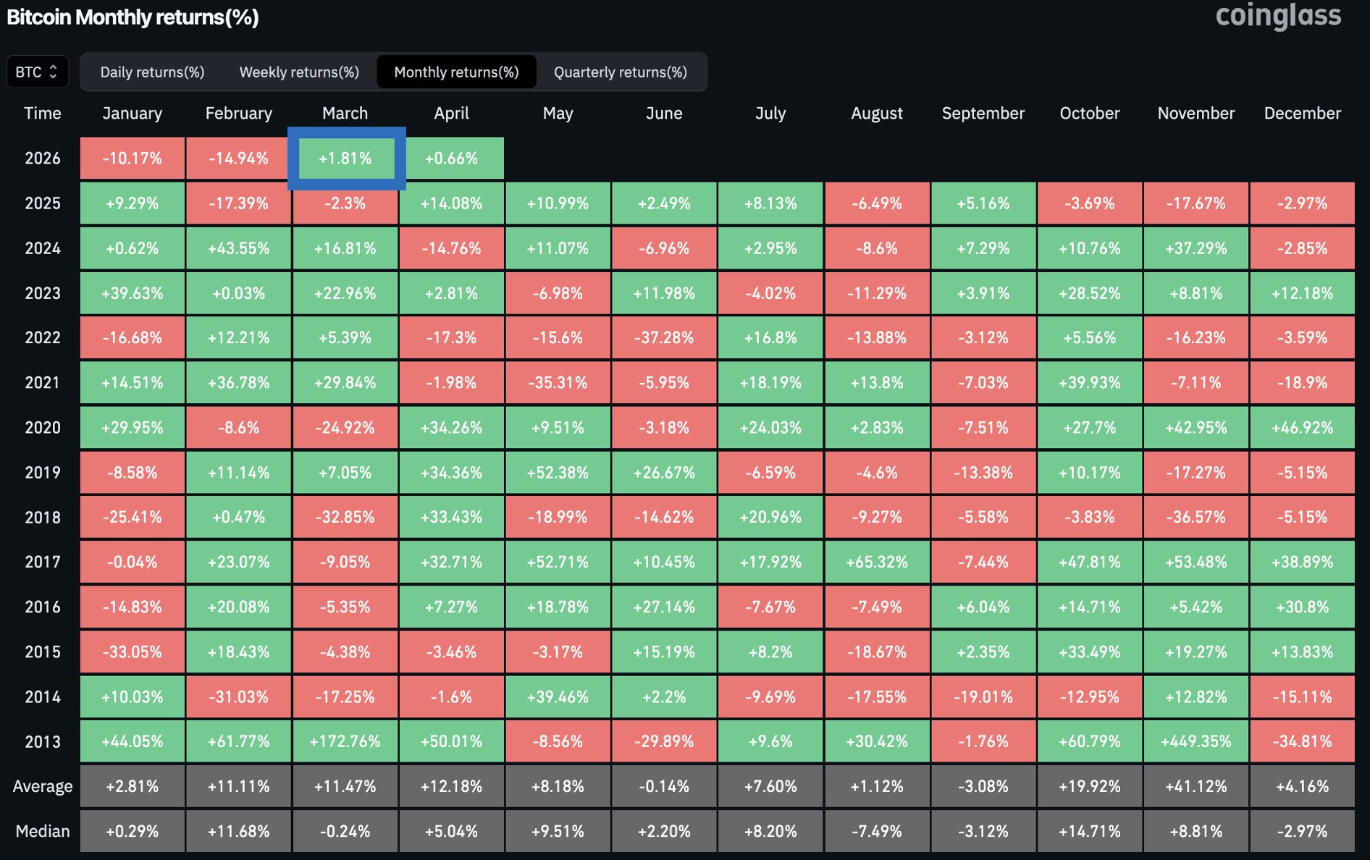Open the Quarterly returns(%) tab

[x=620, y=72]
